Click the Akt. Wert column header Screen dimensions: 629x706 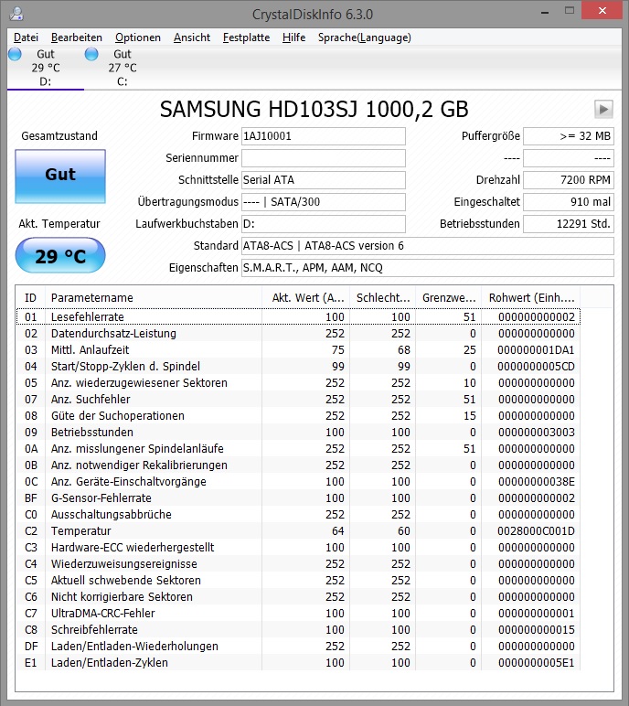click(x=305, y=297)
